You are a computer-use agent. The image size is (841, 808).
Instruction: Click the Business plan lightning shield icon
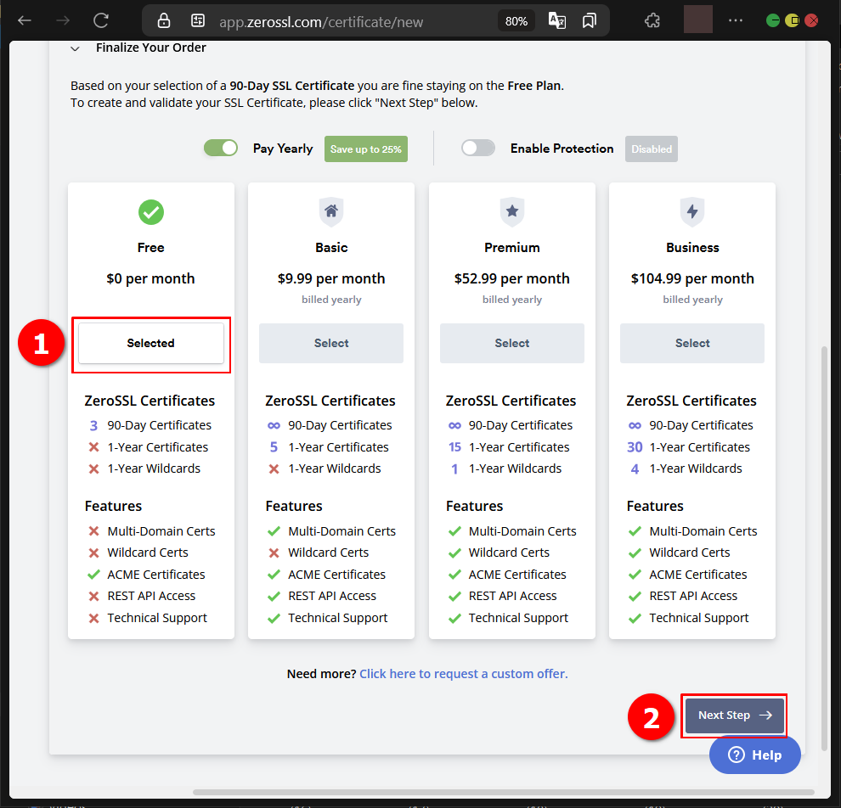coord(692,211)
